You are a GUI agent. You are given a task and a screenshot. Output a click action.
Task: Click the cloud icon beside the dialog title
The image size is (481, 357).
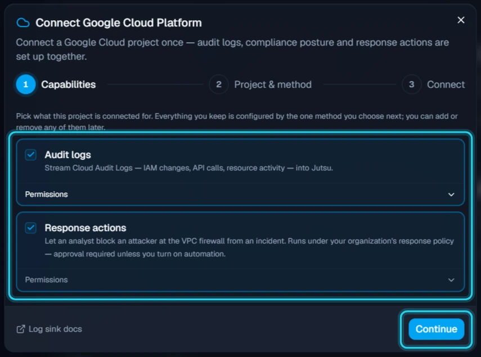[23, 22]
